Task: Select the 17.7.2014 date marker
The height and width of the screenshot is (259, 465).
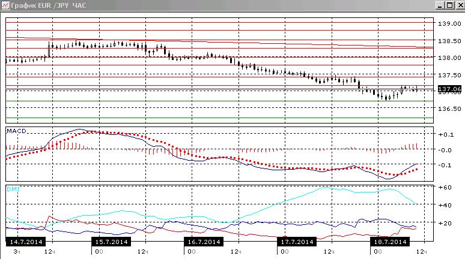Action: (x=297, y=242)
